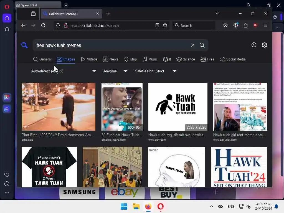Open the three-dots sidebar setup icon
The image size is (284, 213).
tap(7, 193)
